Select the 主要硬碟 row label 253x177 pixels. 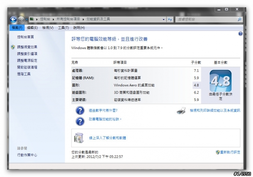79,100
